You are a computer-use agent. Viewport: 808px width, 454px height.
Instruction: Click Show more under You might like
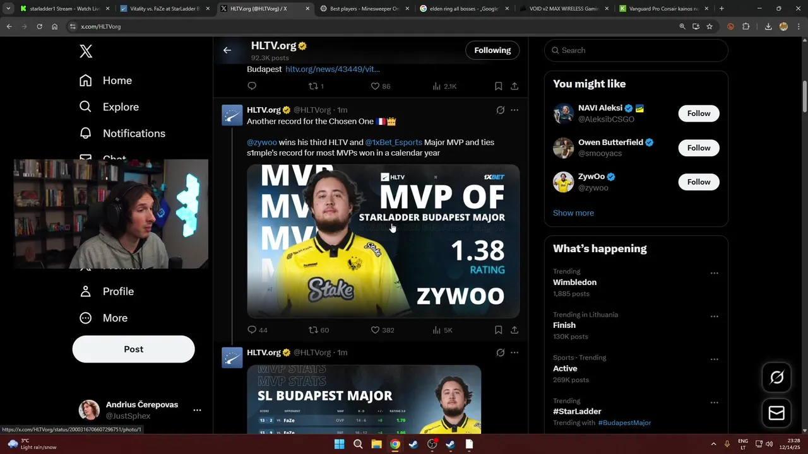[573, 212]
